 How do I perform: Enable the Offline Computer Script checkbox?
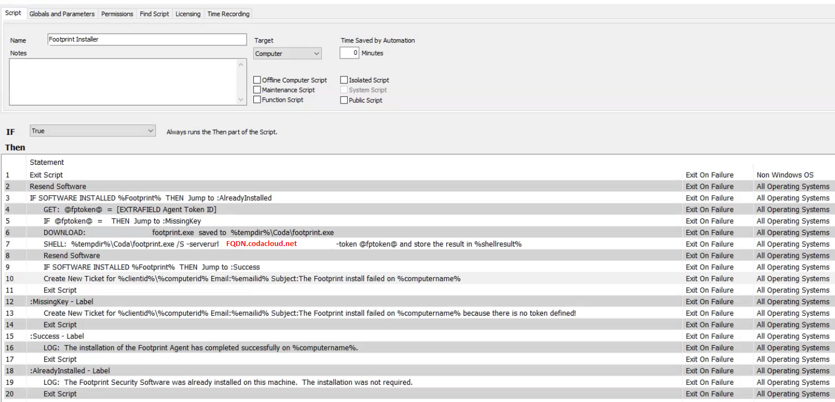(257, 79)
